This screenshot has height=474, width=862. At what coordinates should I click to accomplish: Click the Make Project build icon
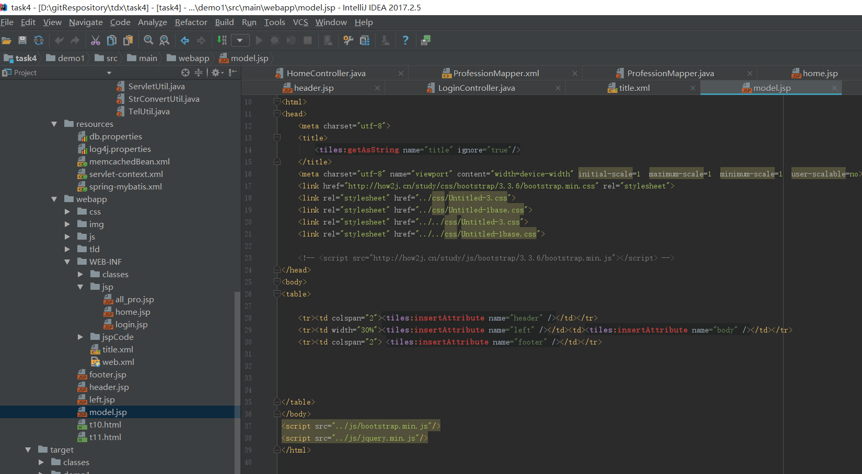tap(222, 40)
